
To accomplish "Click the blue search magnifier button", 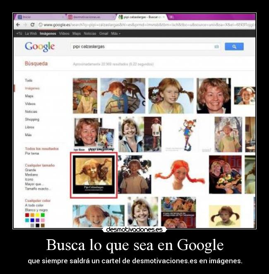I will coord(234,46).
